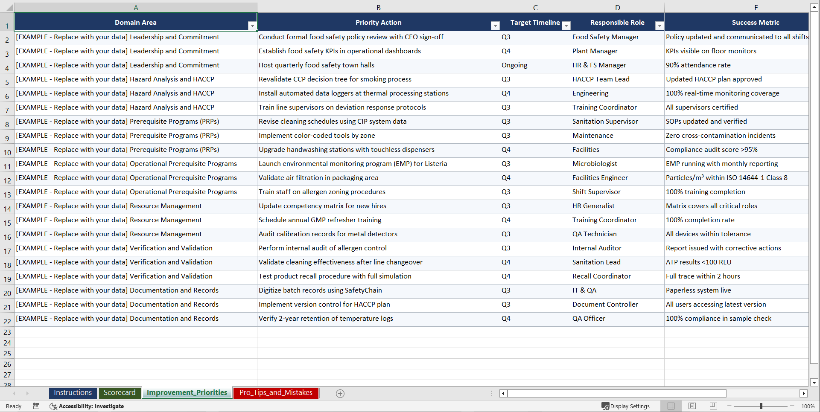Open the Target Timeline filter dropdown
This screenshot has width=820, height=412.
click(x=566, y=26)
